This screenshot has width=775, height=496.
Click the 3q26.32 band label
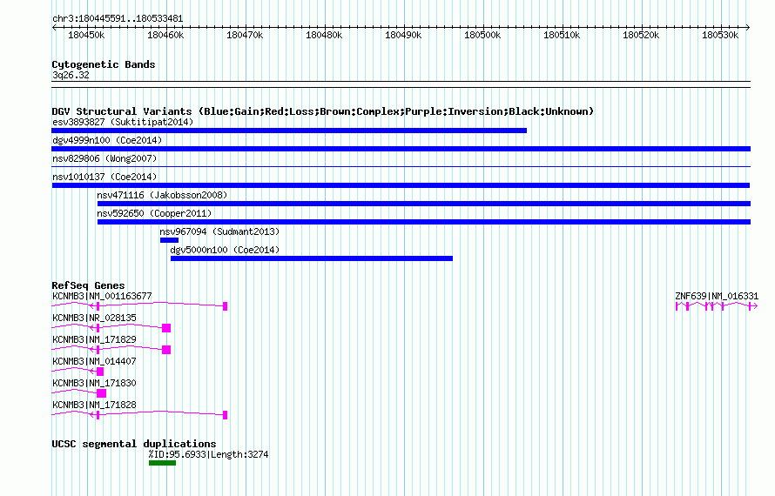[x=71, y=75]
